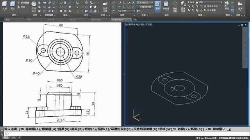Toggle STR layer on/off lightbulb

click(x=188, y=3)
